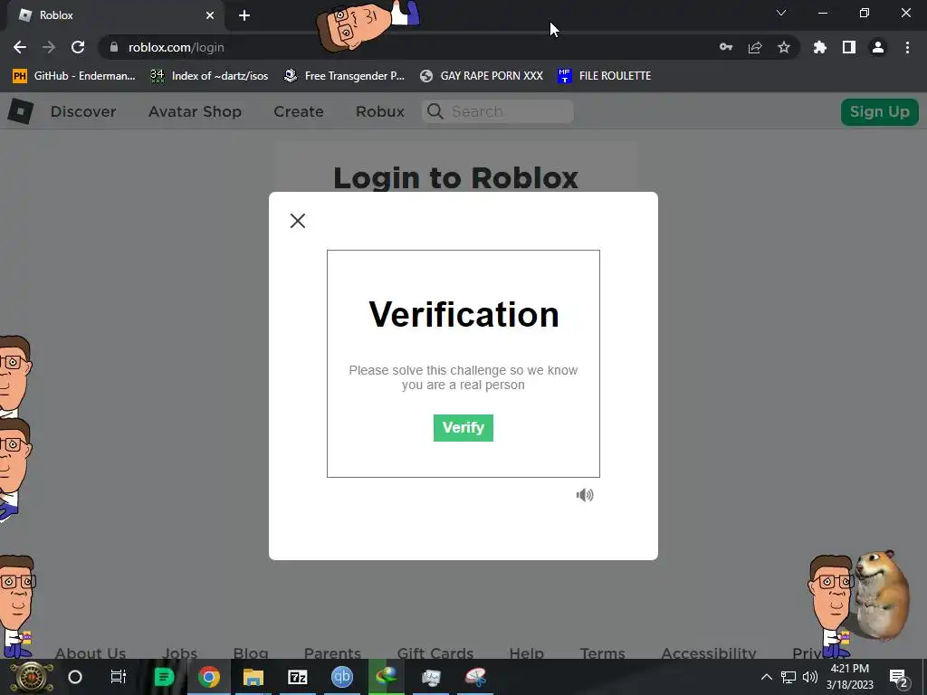This screenshot has width=927, height=695.
Task: Toggle the Chrome side panel
Action: coord(849,47)
